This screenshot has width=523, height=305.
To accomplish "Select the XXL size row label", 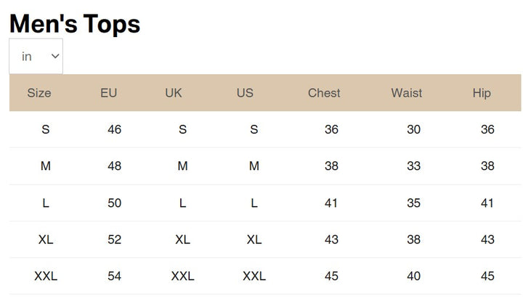I will click(x=46, y=276).
